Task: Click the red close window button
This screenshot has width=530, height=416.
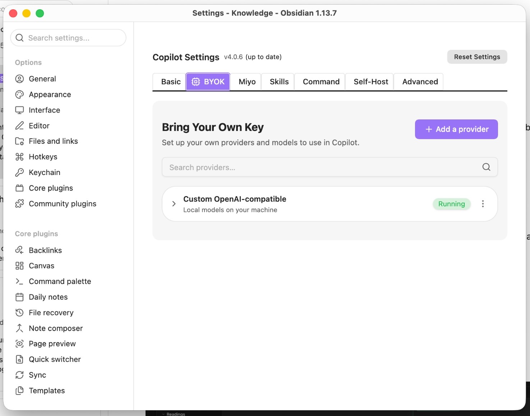Action: 13,13
